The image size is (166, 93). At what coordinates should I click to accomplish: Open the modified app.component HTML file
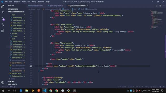[x=17, y=63]
